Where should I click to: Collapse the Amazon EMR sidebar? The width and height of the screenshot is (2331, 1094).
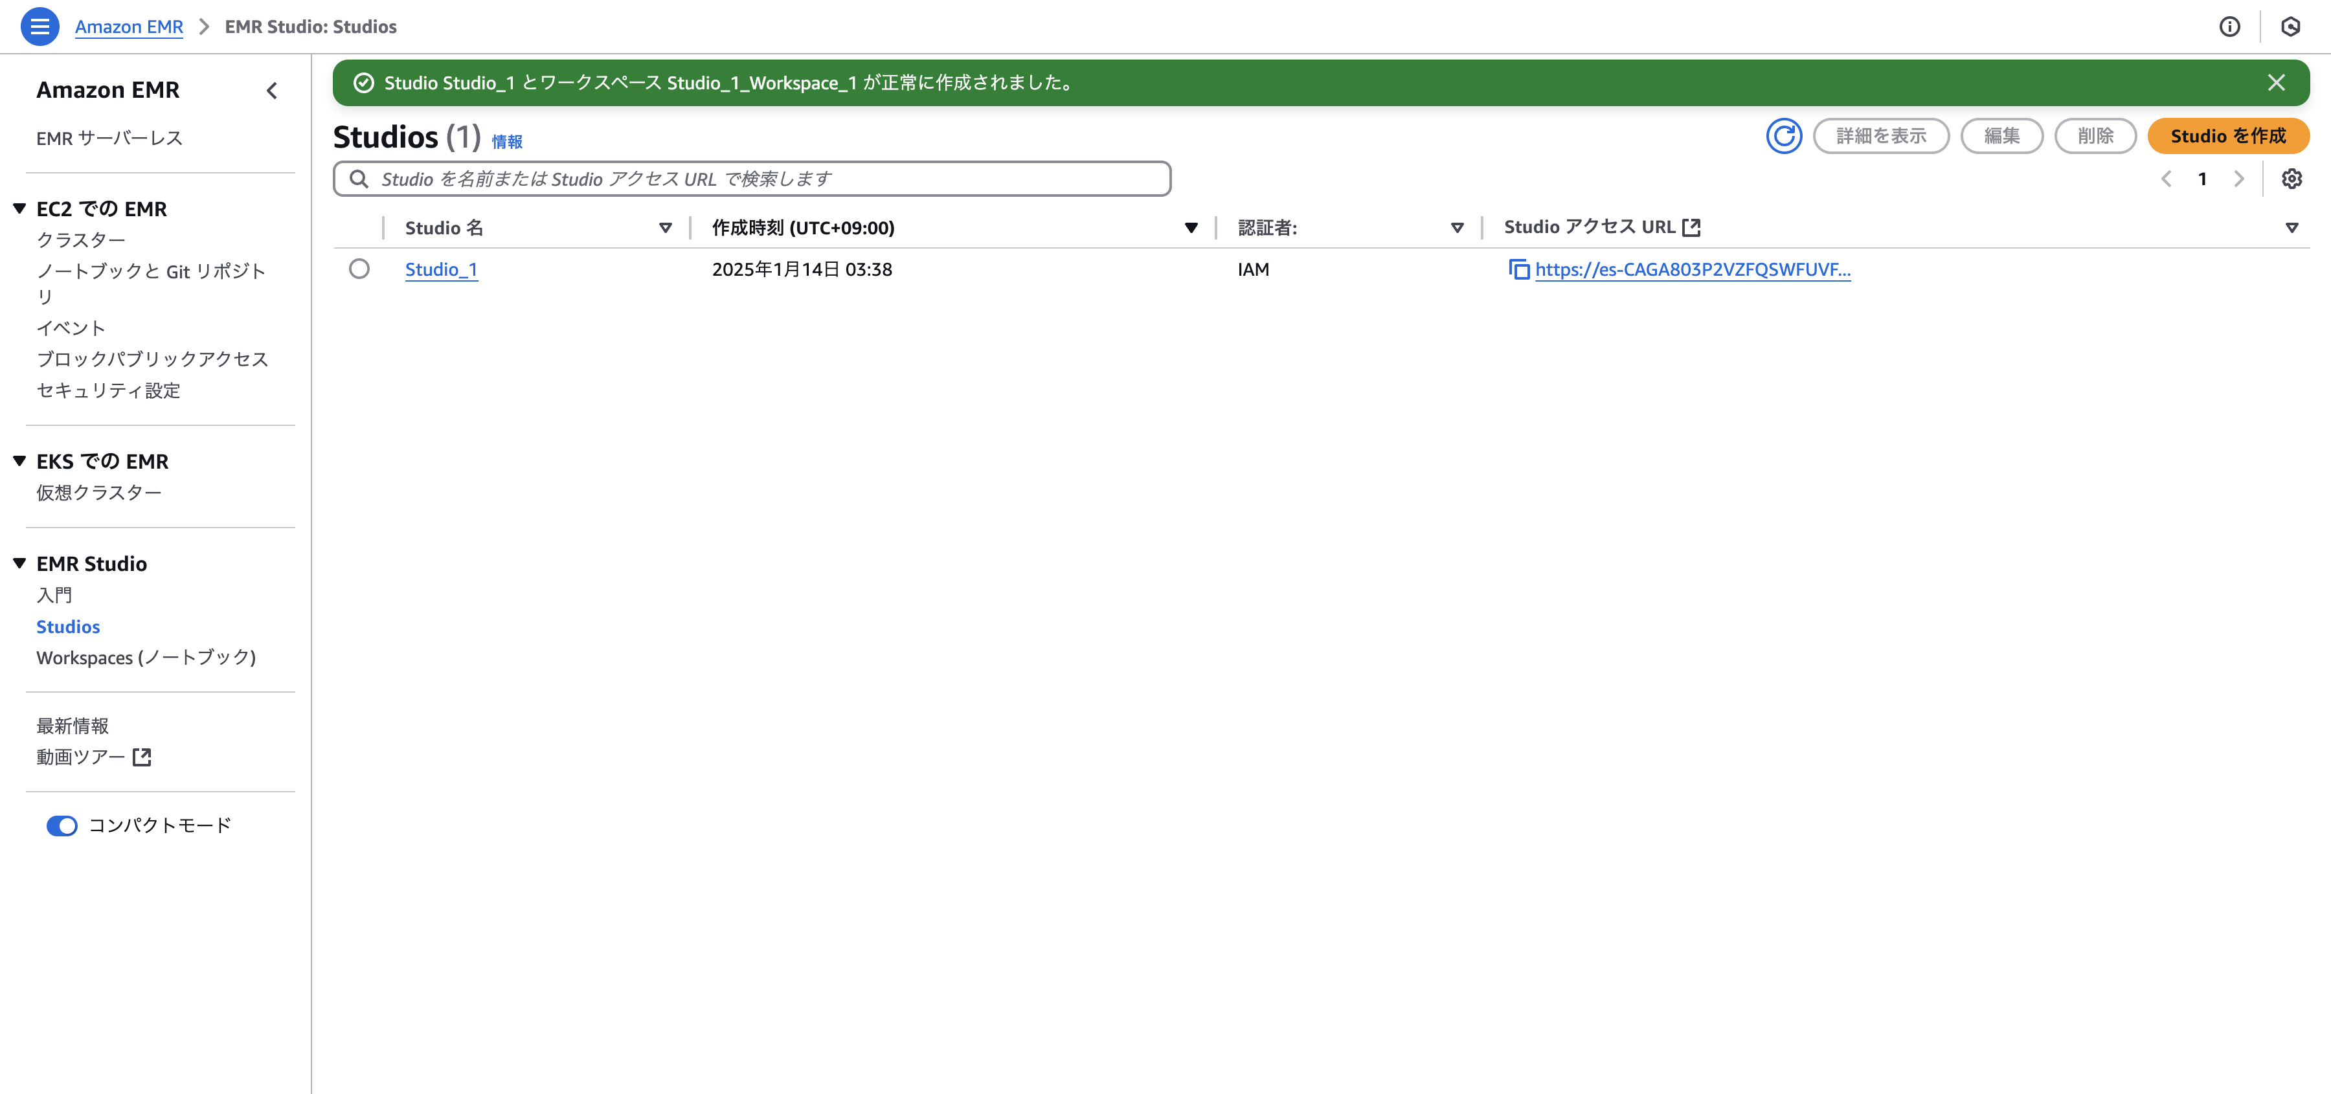click(x=271, y=91)
